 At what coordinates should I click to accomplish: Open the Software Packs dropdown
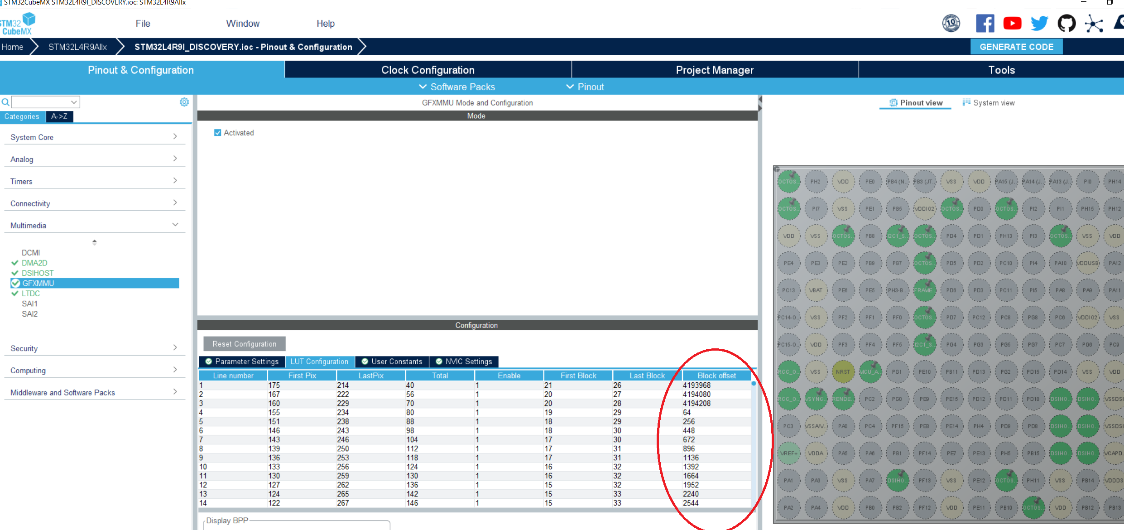tap(457, 87)
